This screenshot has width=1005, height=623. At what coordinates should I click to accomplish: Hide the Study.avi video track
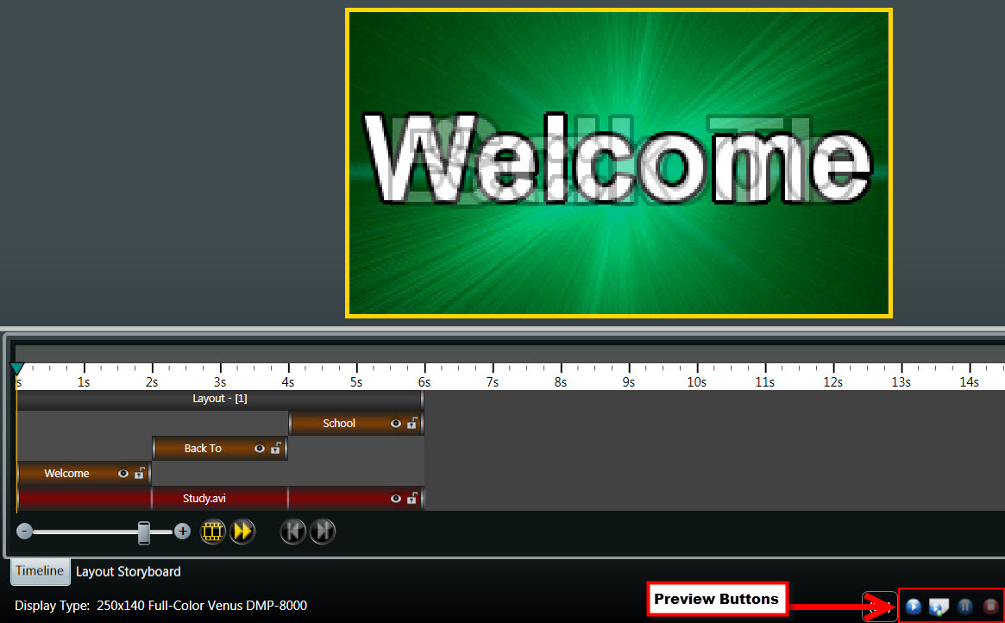[x=396, y=499]
